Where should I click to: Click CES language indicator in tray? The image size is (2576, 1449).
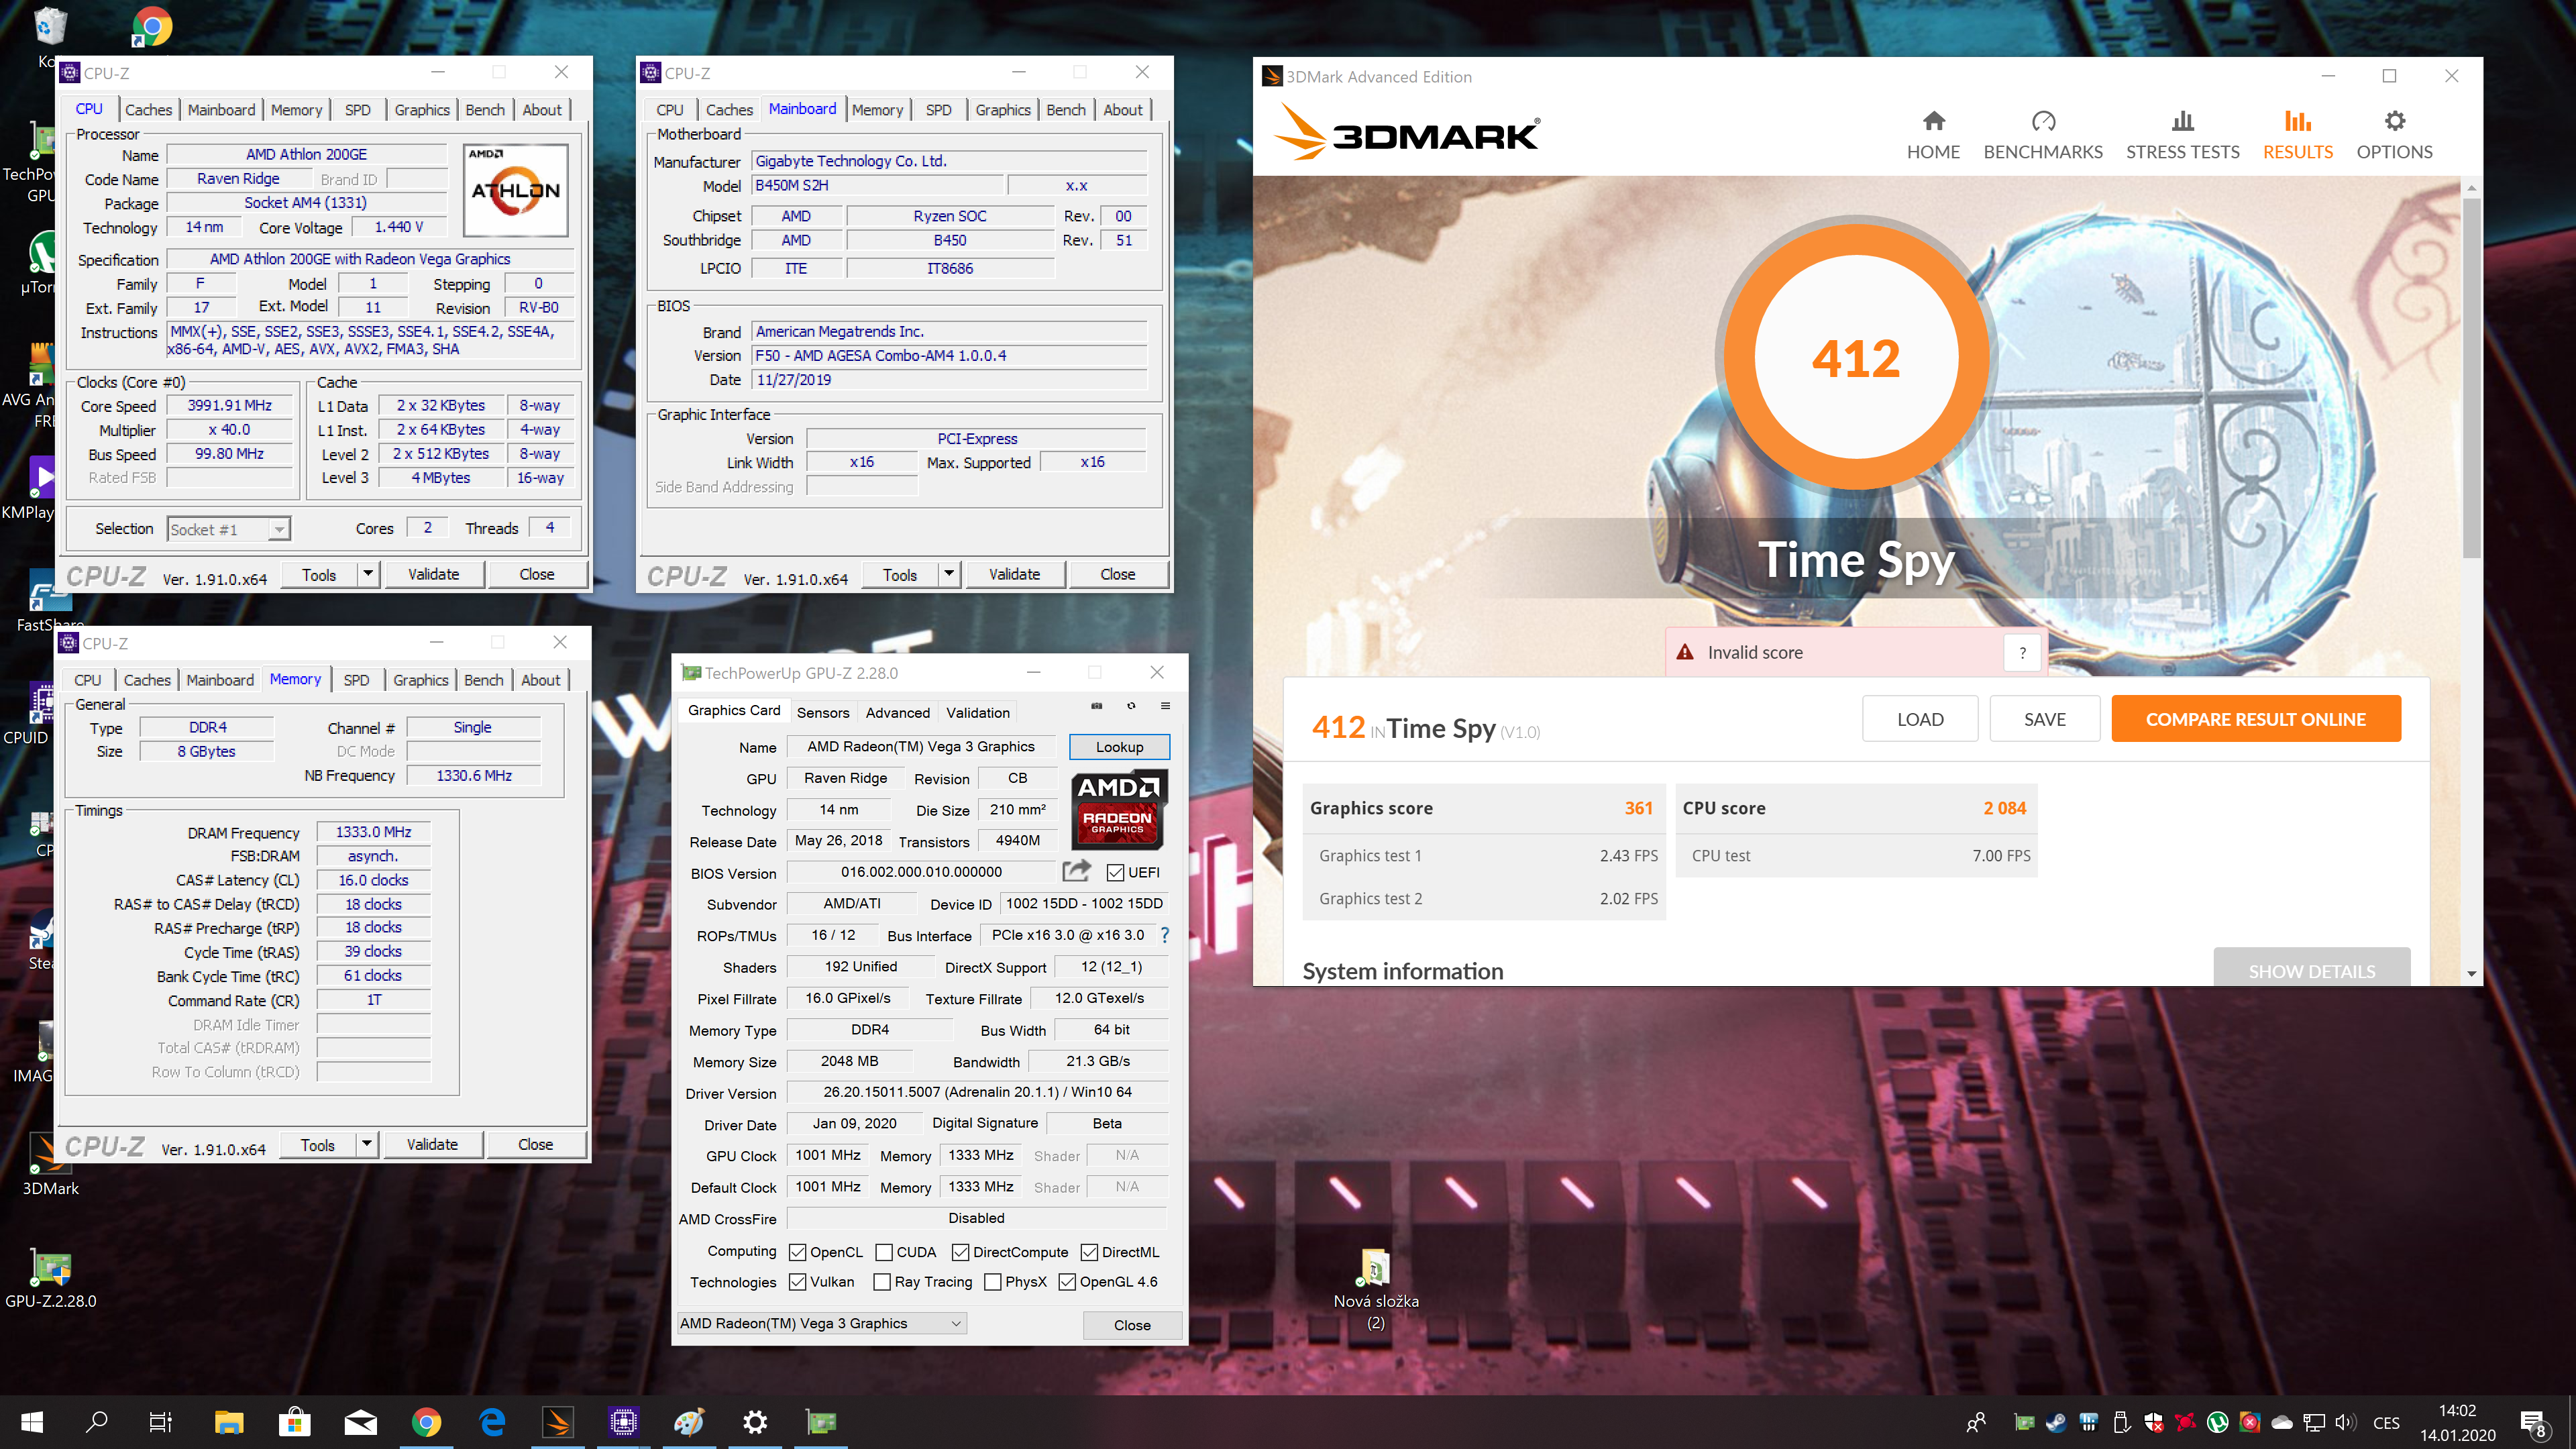(x=2386, y=1422)
